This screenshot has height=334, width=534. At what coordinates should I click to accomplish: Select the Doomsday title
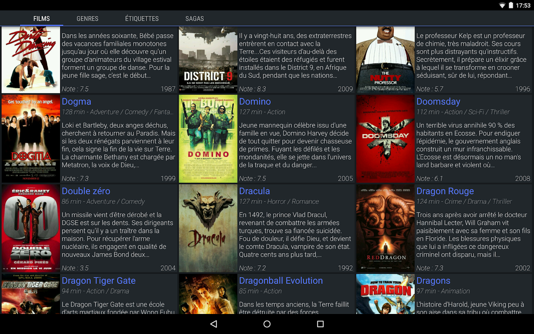pyautogui.click(x=438, y=102)
